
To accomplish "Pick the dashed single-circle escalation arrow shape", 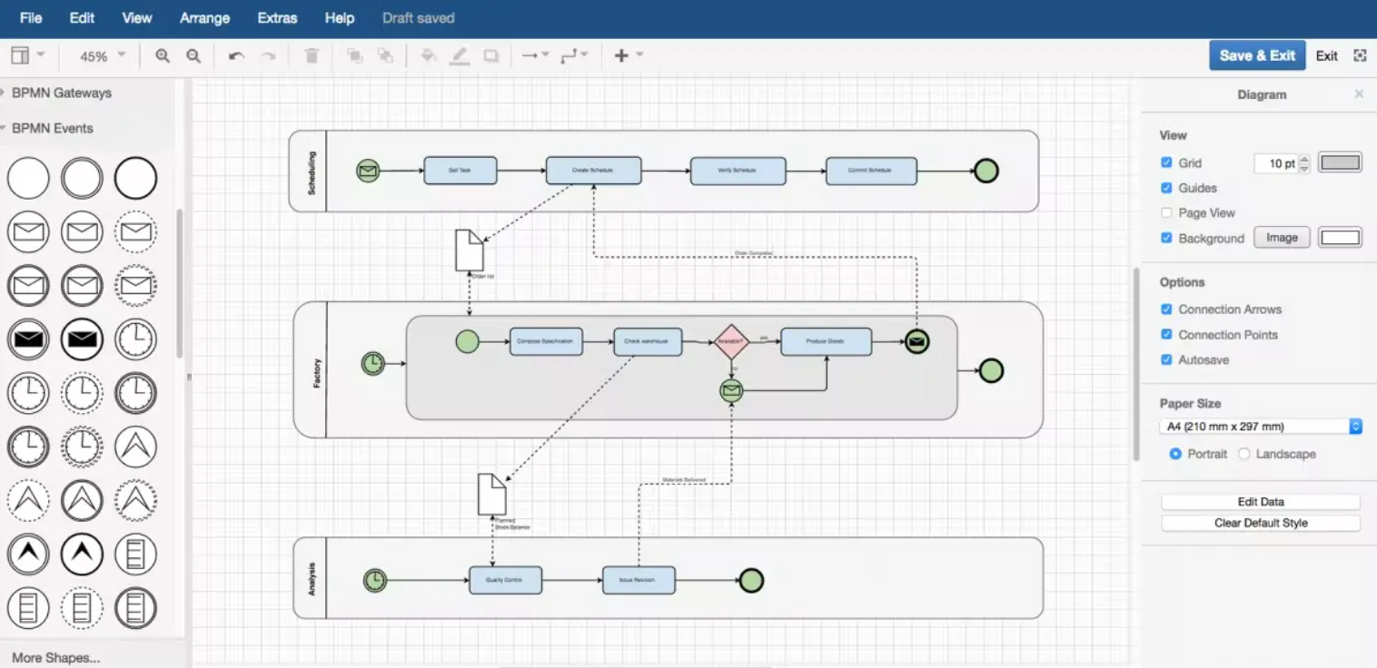I will pyautogui.click(x=28, y=501).
